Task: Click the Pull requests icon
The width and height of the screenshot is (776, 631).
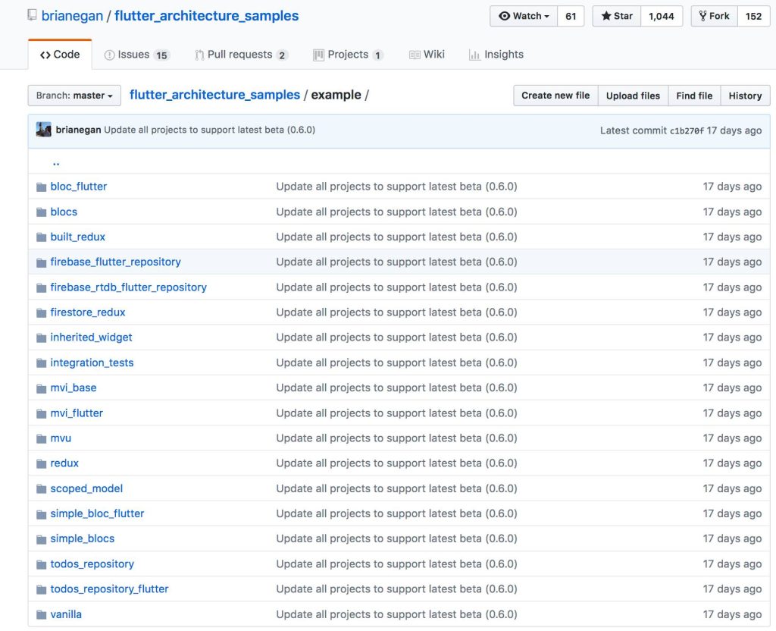Action: pos(199,55)
